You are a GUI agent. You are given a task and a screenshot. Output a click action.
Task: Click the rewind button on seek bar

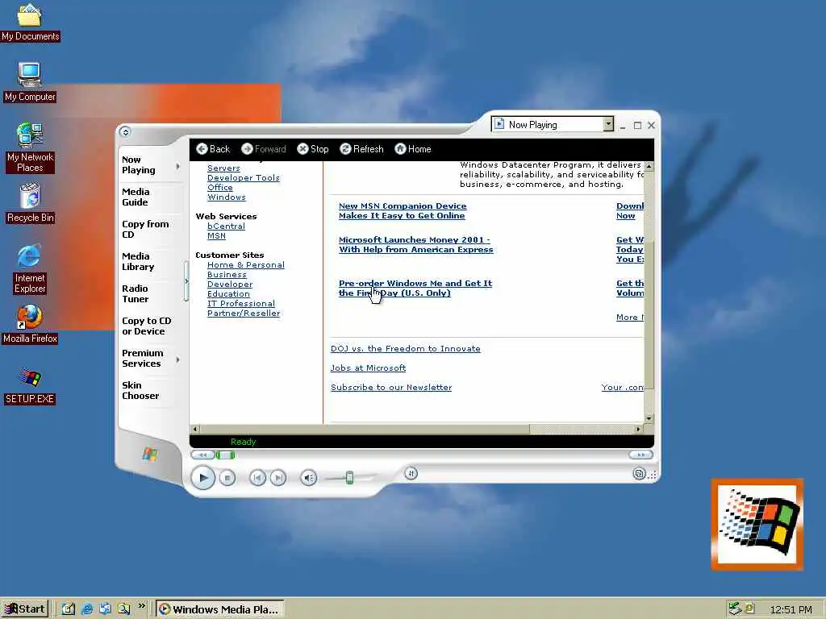202,455
